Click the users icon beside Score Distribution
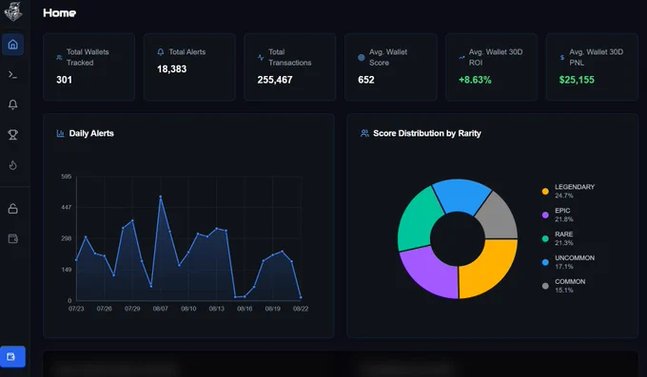Image resolution: width=647 pixels, height=377 pixels. pyautogui.click(x=364, y=133)
